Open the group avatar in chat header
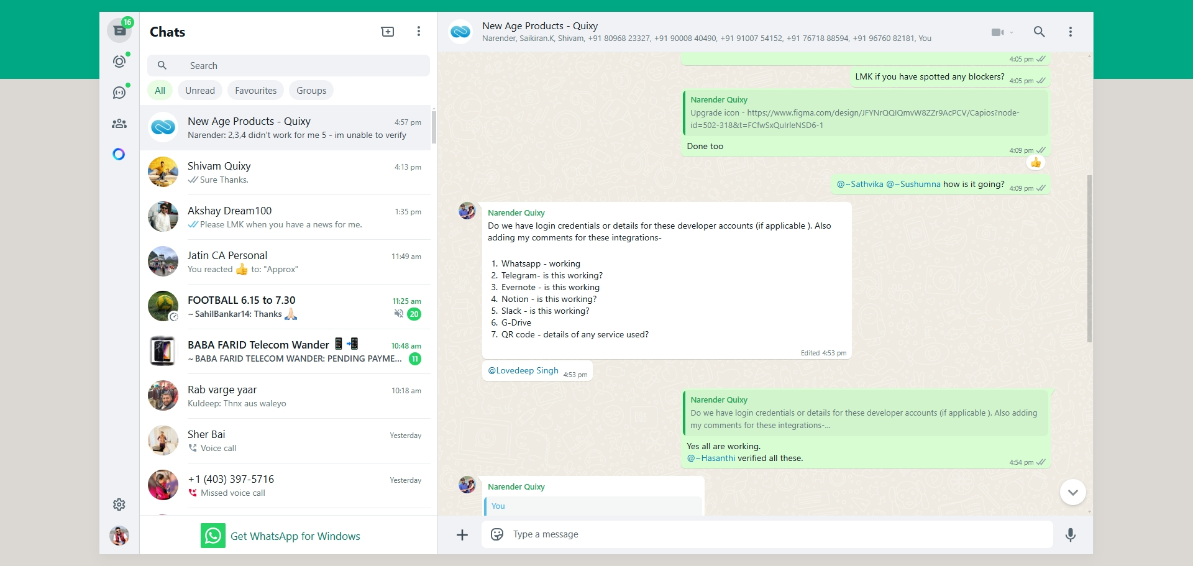 [x=460, y=32]
